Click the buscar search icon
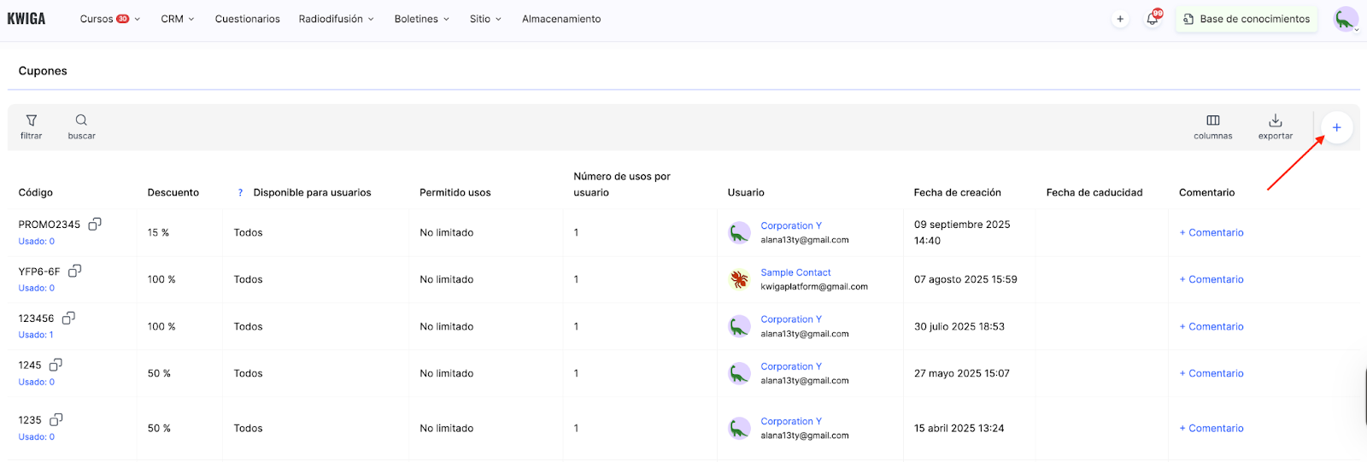1367x462 pixels. tap(81, 121)
